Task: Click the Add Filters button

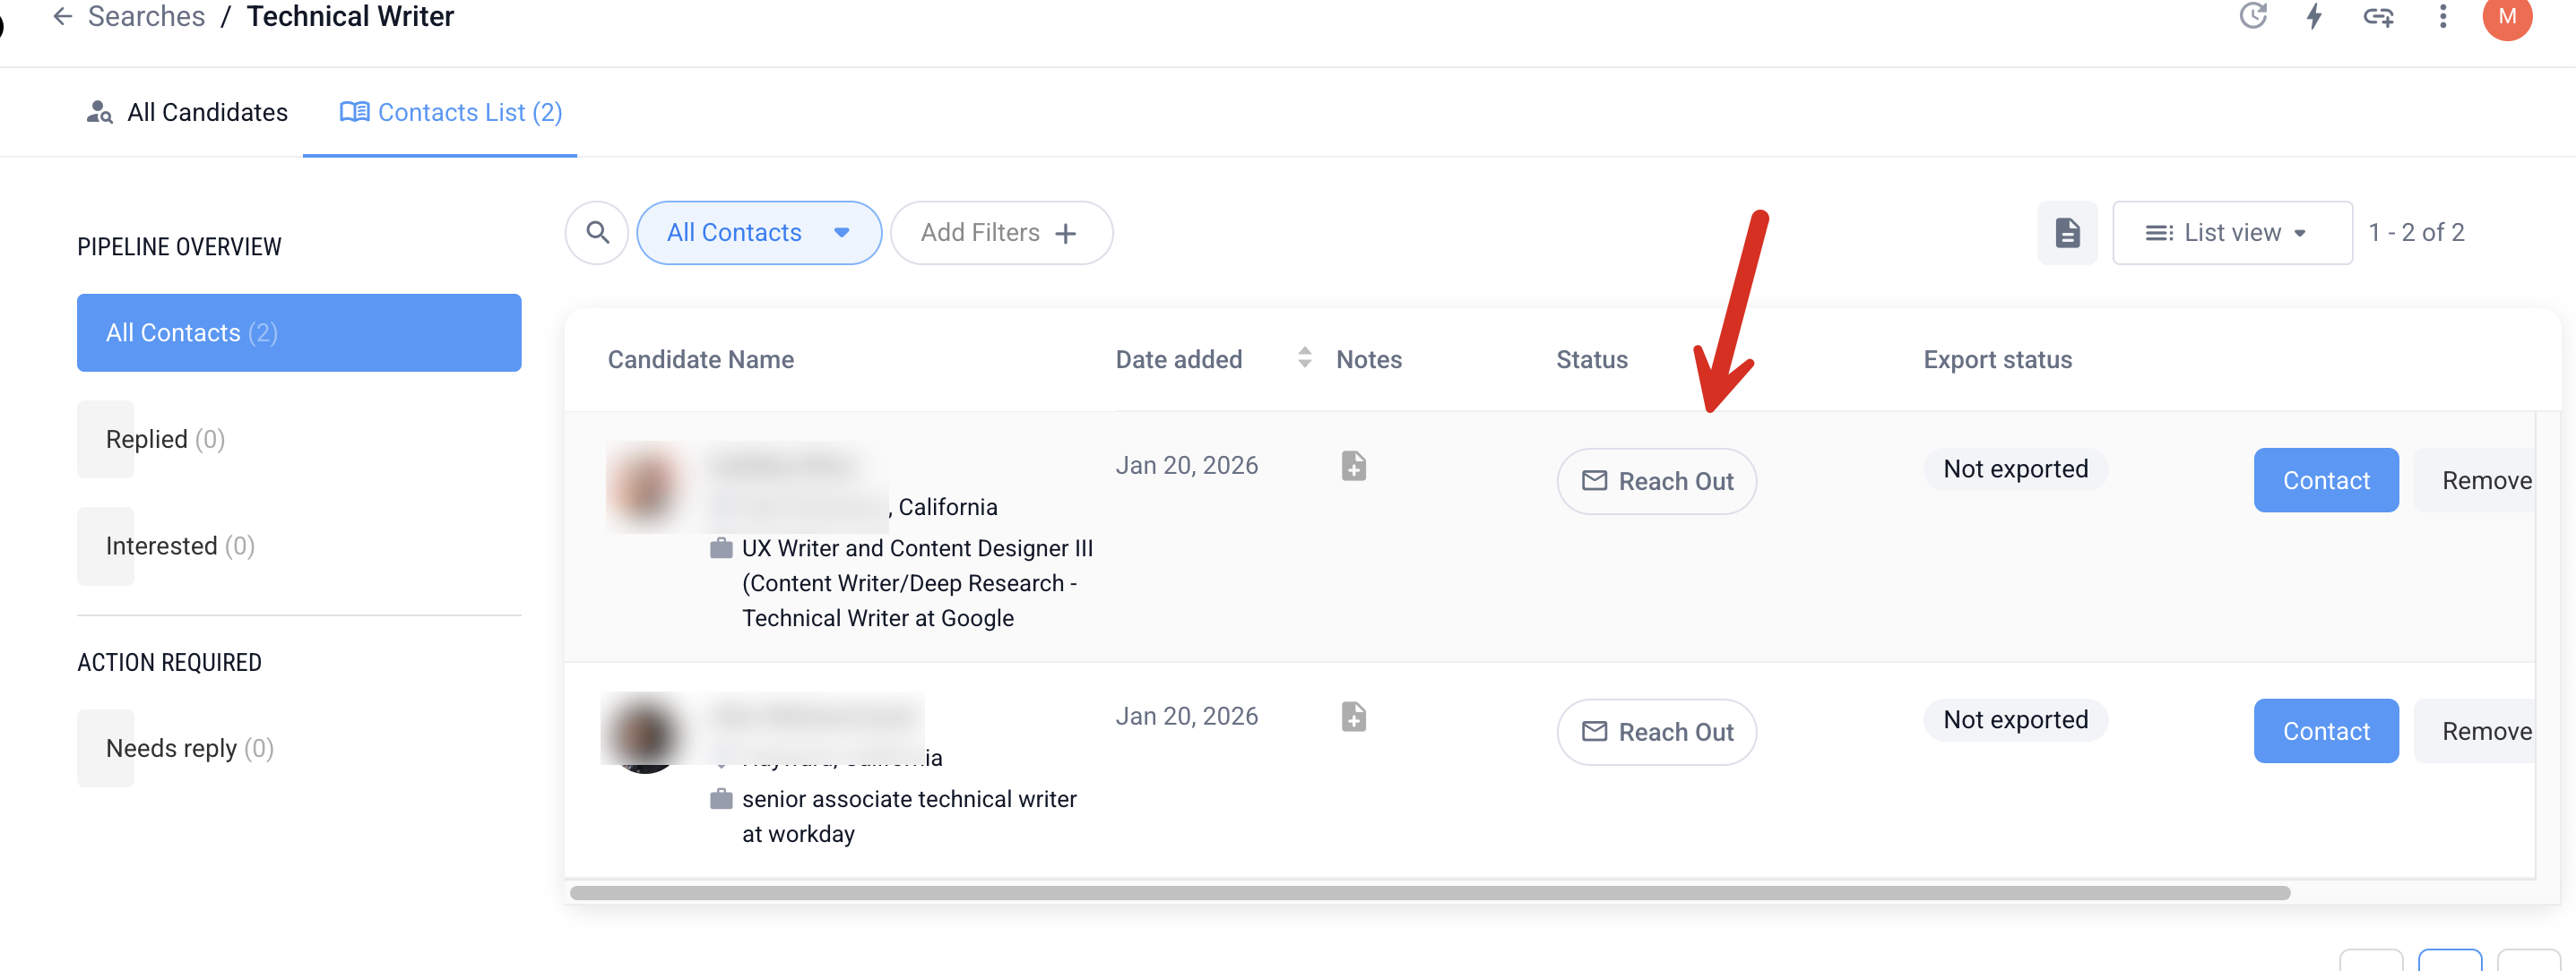Action: [x=1001, y=233]
